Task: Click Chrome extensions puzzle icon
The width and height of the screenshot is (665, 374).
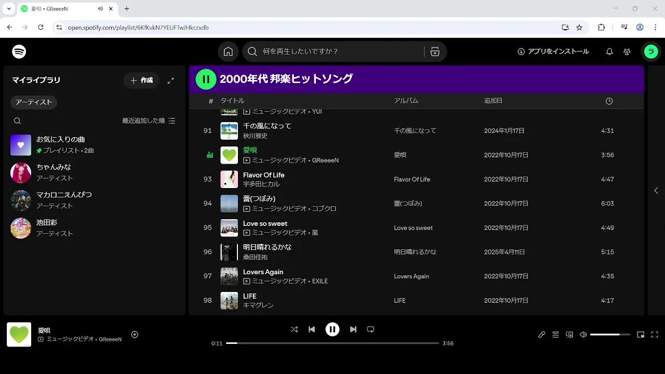Action: coord(602,27)
